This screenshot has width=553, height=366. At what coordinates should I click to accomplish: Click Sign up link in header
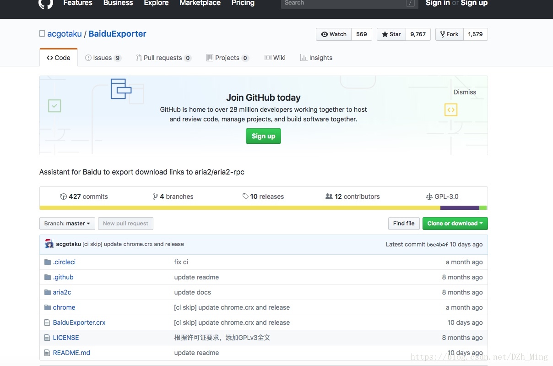(474, 3)
